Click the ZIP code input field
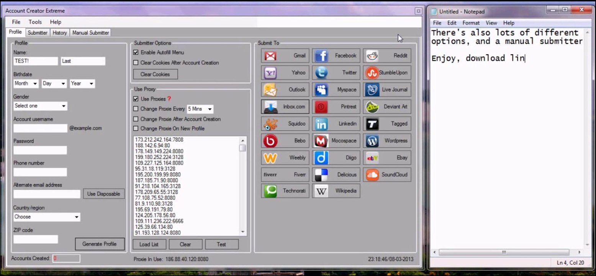This screenshot has width=596, height=276. 36,240
